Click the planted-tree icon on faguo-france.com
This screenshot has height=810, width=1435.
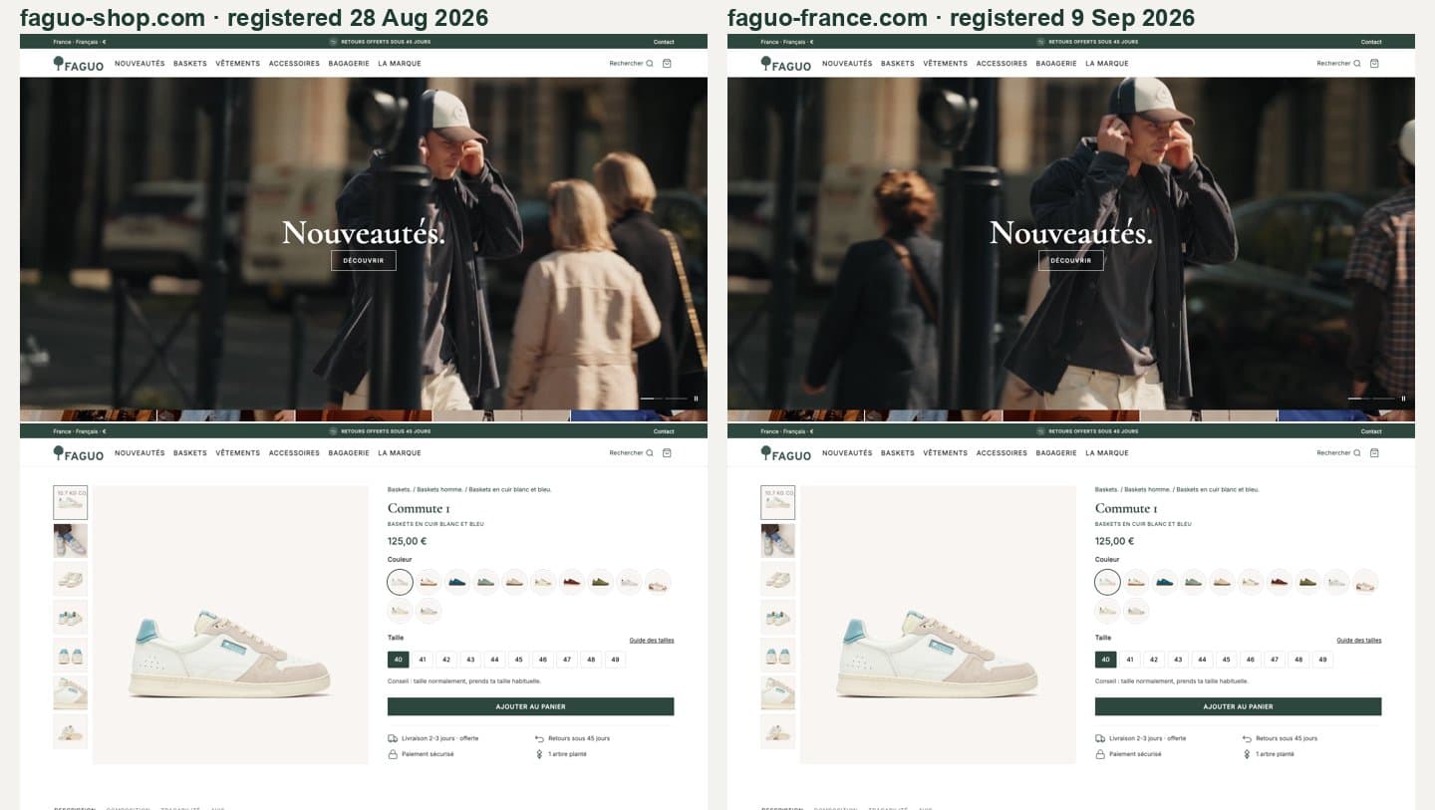click(1247, 754)
